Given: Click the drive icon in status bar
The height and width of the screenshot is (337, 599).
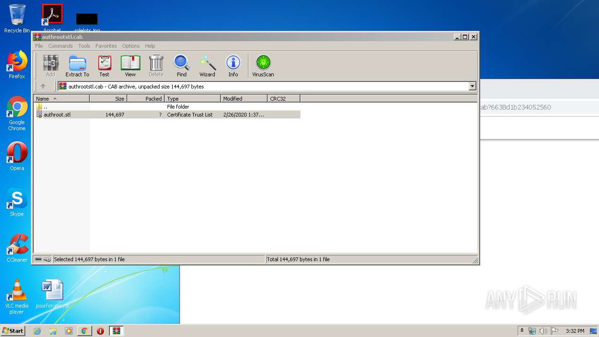Looking at the screenshot, I should [38, 259].
